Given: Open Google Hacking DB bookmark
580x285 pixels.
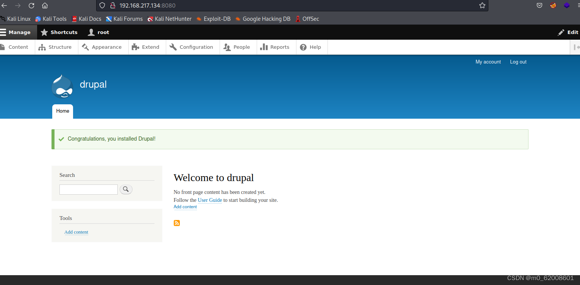Looking at the screenshot, I should (x=263, y=19).
